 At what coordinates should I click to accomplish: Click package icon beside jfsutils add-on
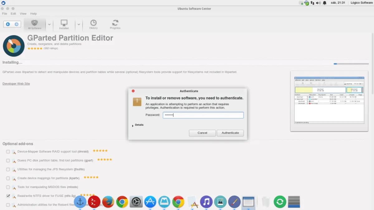click(x=14, y=170)
